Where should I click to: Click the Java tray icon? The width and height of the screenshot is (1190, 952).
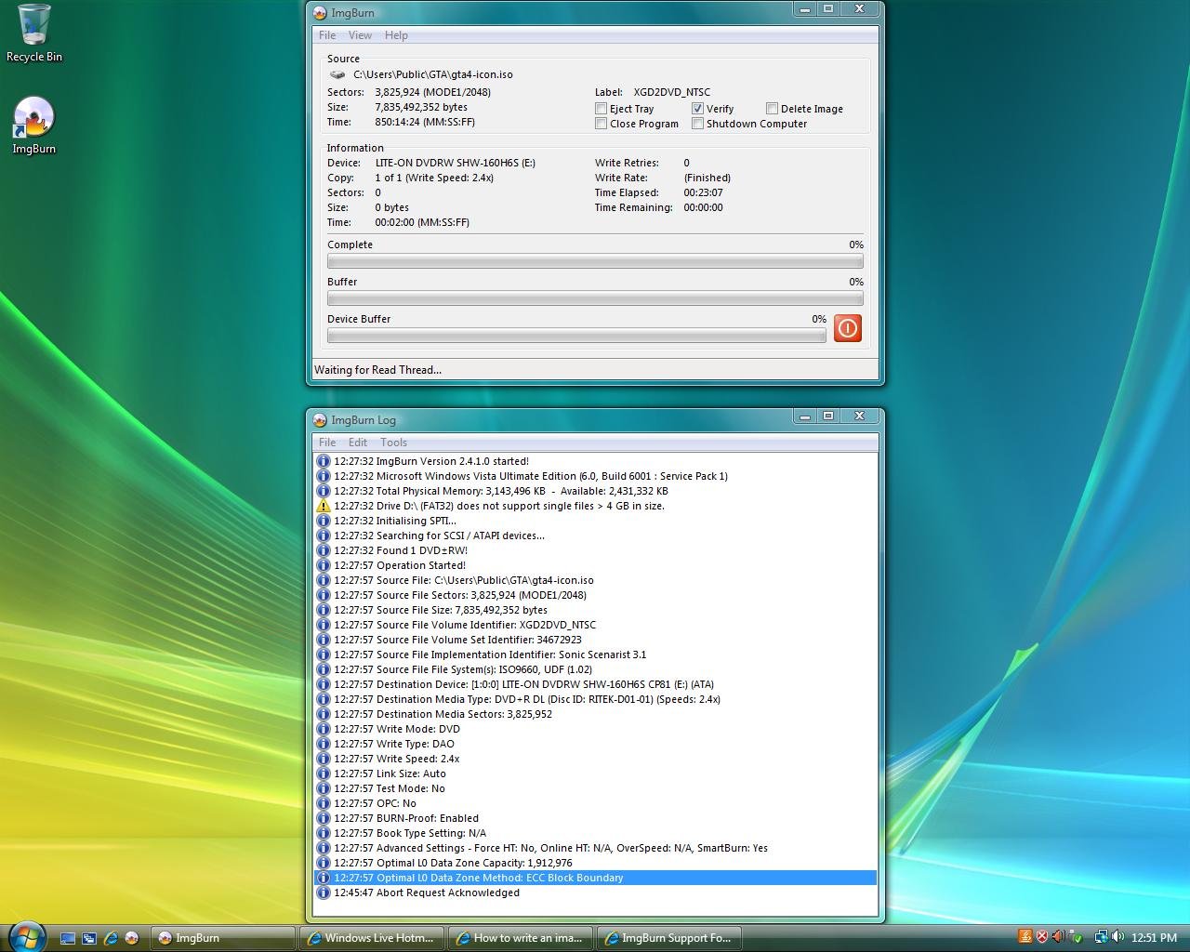tap(1025, 937)
